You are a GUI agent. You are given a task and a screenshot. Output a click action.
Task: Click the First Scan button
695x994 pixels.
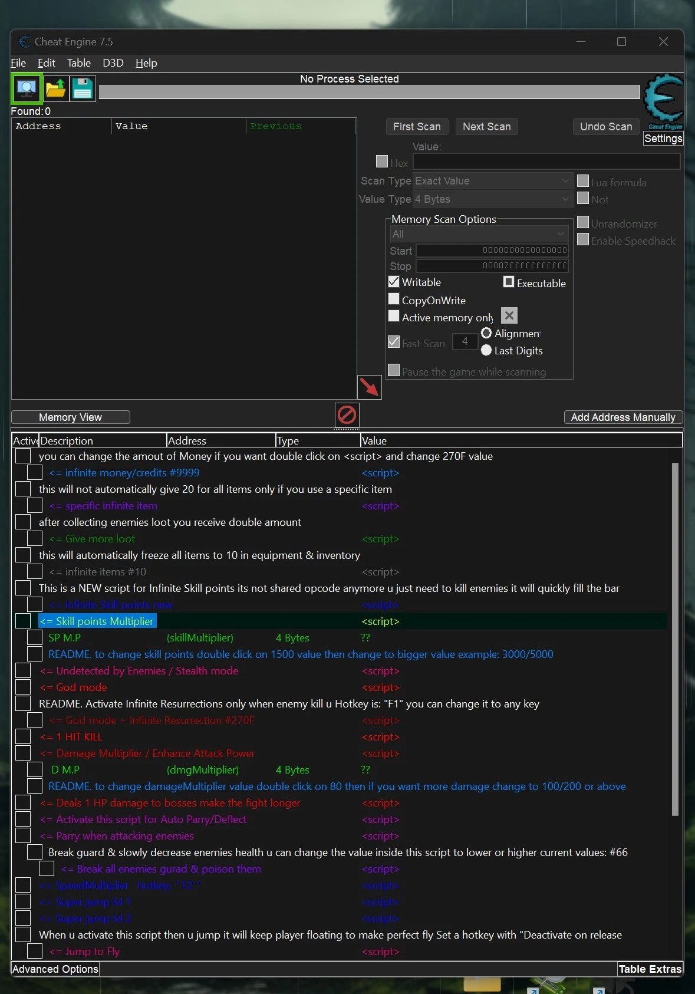click(417, 127)
